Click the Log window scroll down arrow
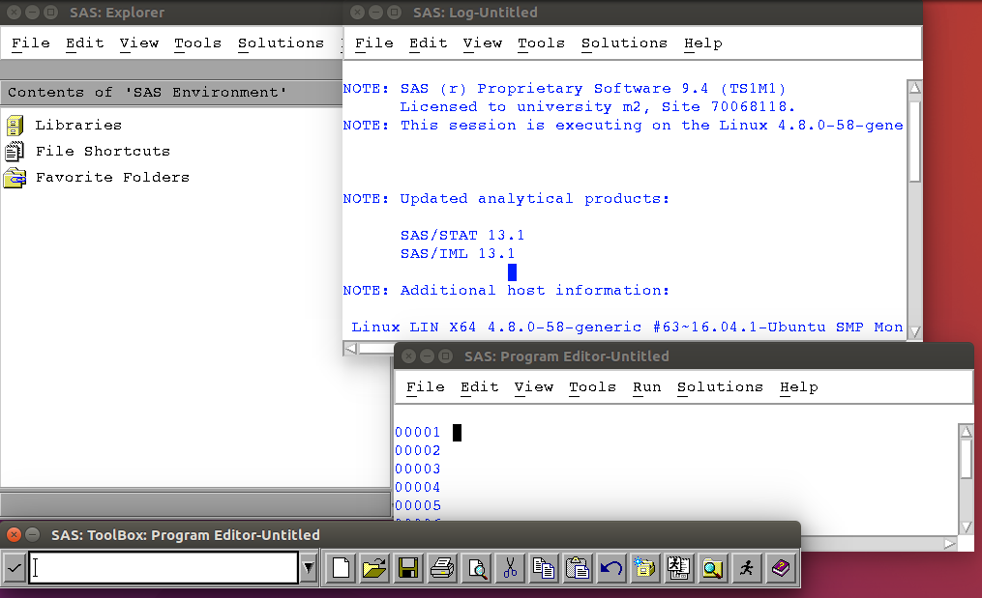982x598 pixels. (x=915, y=331)
